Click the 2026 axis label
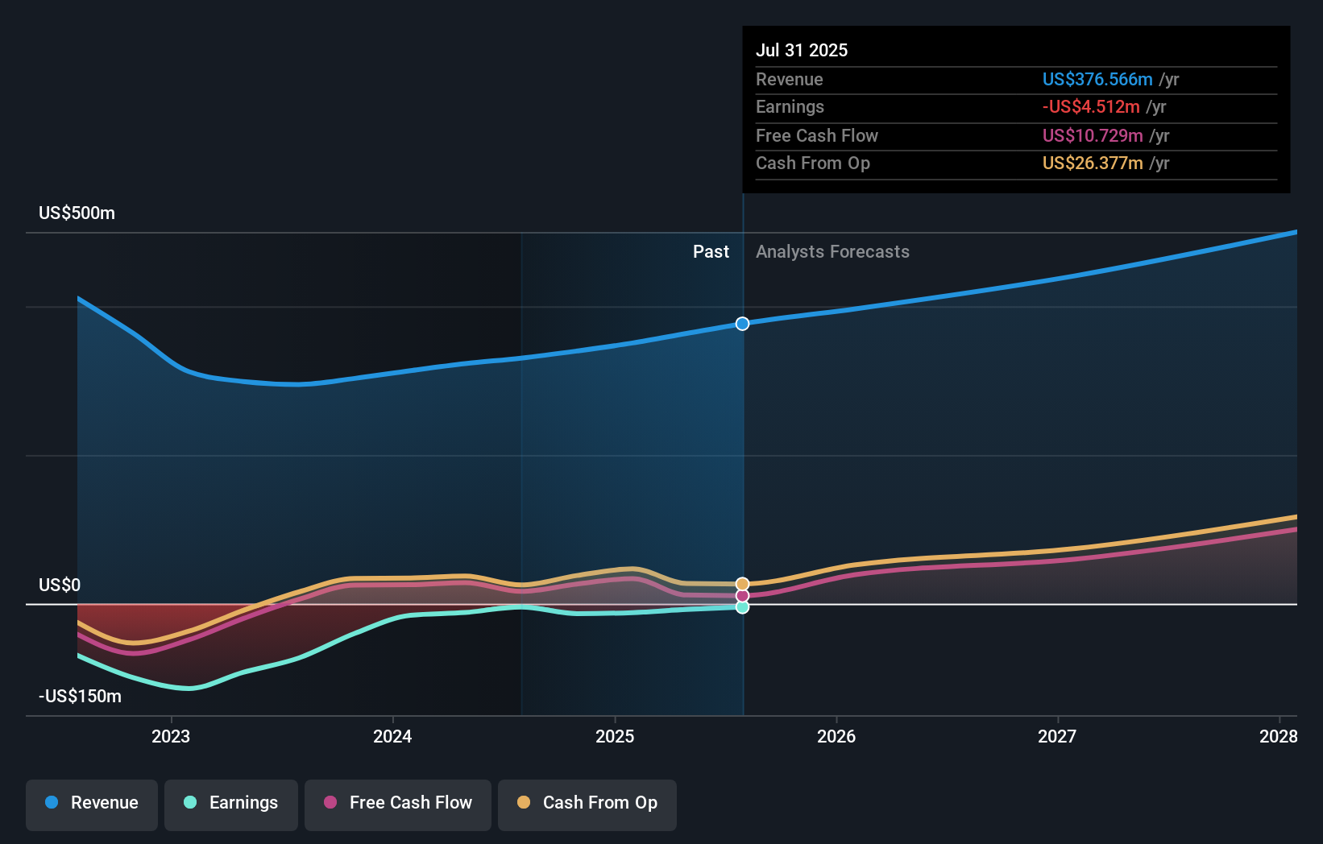Viewport: 1323px width, 844px height. click(837, 736)
